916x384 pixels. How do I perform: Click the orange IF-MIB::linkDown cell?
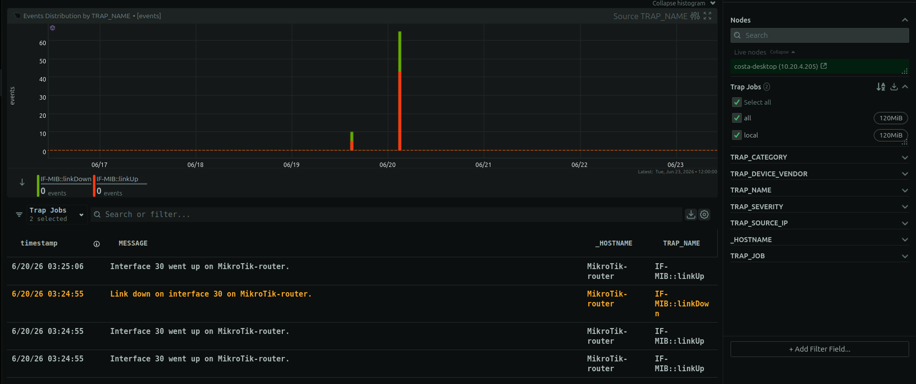click(x=682, y=304)
